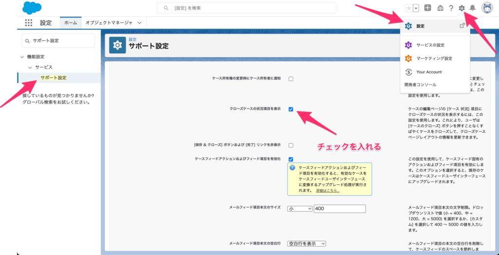Uncheck ケースフィードアクションおよびフィード項目を有効化 checkbox
The width and height of the screenshot is (499, 255).
(x=291, y=159)
